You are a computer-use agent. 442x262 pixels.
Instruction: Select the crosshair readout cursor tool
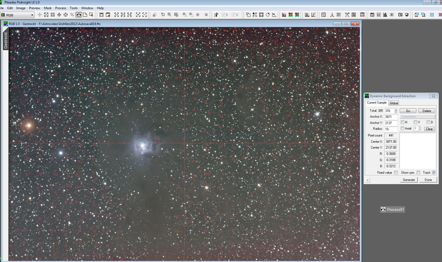40,15
